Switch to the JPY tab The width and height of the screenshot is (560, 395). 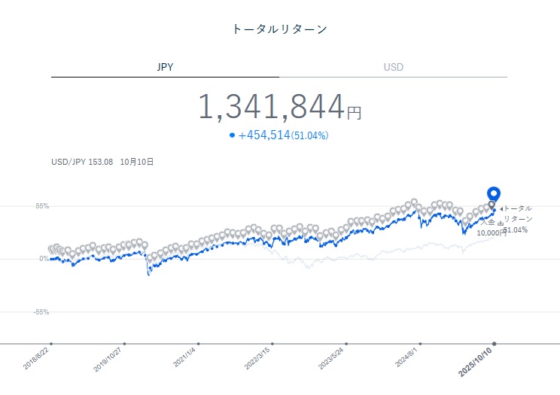(x=165, y=67)
